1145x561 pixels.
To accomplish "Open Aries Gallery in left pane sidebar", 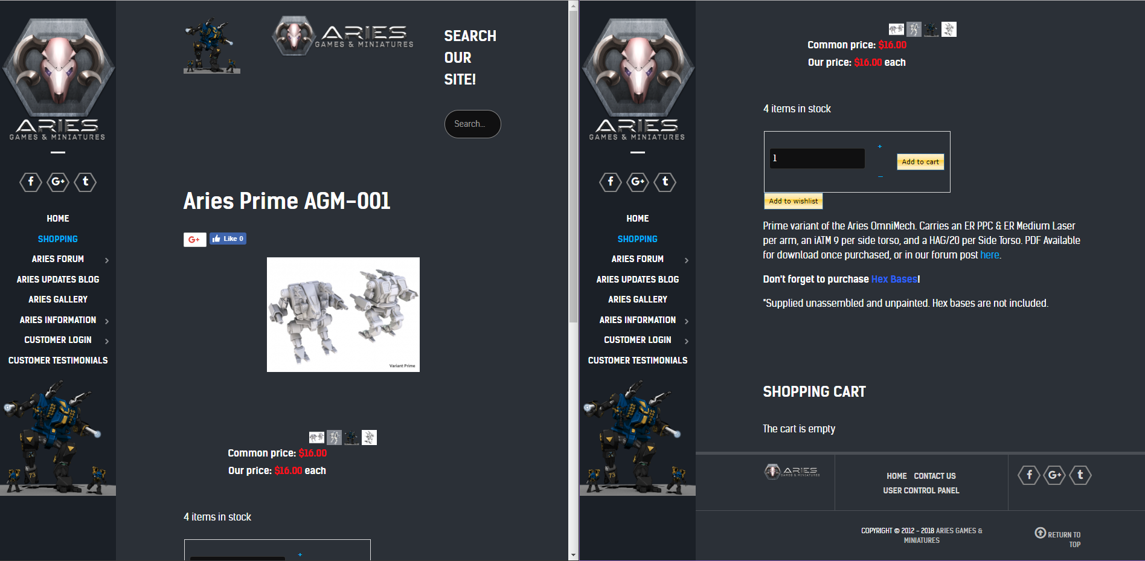I will pos(58,300).
